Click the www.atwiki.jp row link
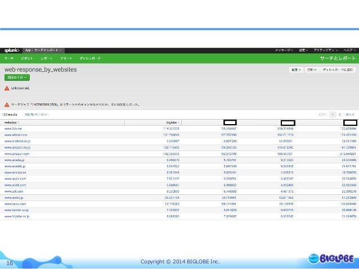The height and width of the screenshot is (269, 359). click(x=14, y=198)
